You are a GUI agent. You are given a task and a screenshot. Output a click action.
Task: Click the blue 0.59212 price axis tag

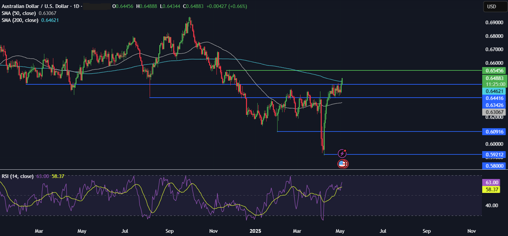pyautogui.click(x=494, y=155)
